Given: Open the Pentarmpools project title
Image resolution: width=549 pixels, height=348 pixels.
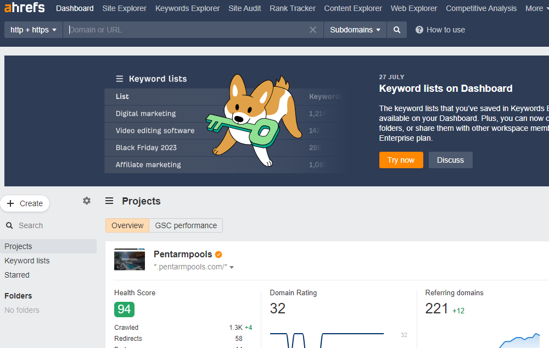Looking at the screenshot, I should point(183,255).
